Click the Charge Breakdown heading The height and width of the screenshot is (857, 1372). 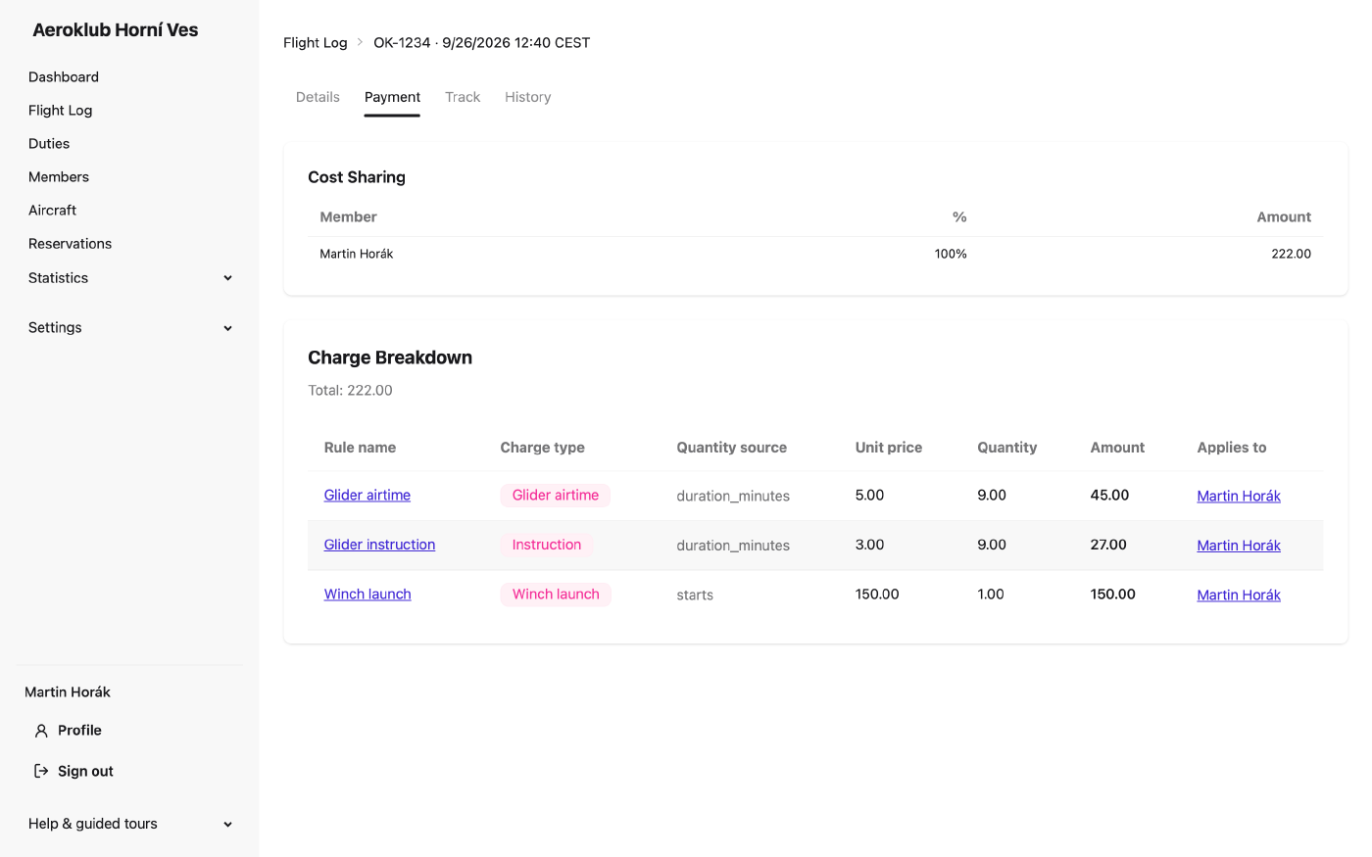tap(390, 357)
